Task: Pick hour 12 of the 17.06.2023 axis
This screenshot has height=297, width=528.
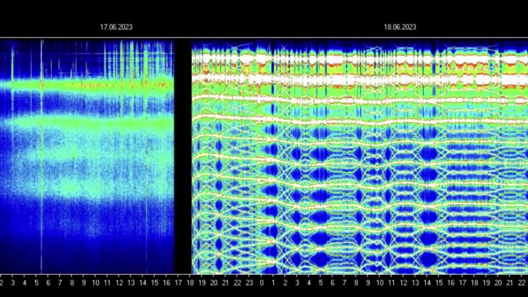Action: point(119,283)
